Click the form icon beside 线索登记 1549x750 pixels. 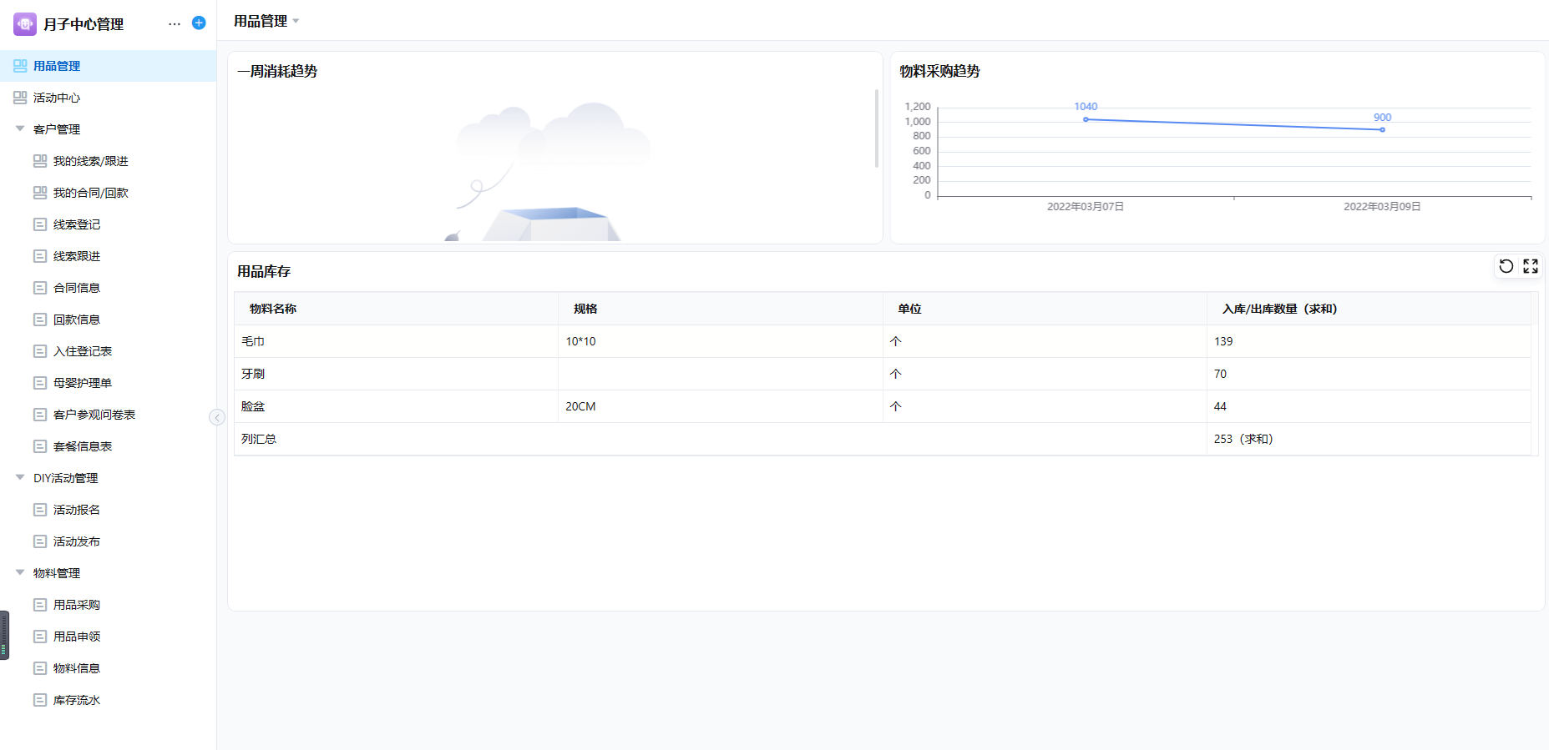(x=40, y=224)
